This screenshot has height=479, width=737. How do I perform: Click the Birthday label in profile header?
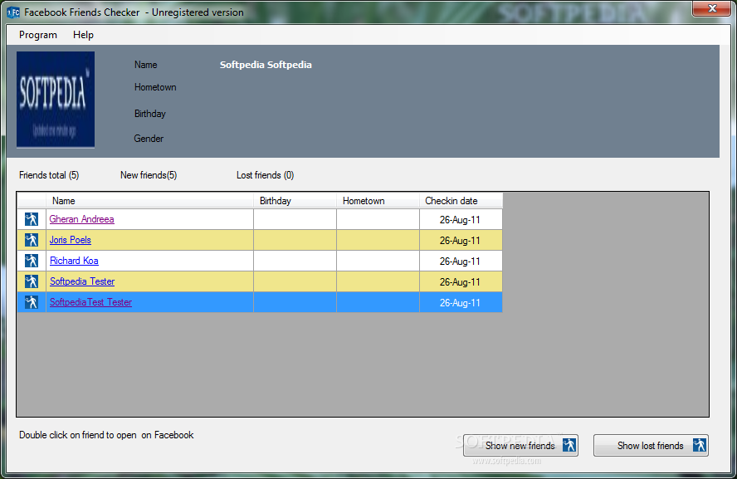[x=150, y=114]
